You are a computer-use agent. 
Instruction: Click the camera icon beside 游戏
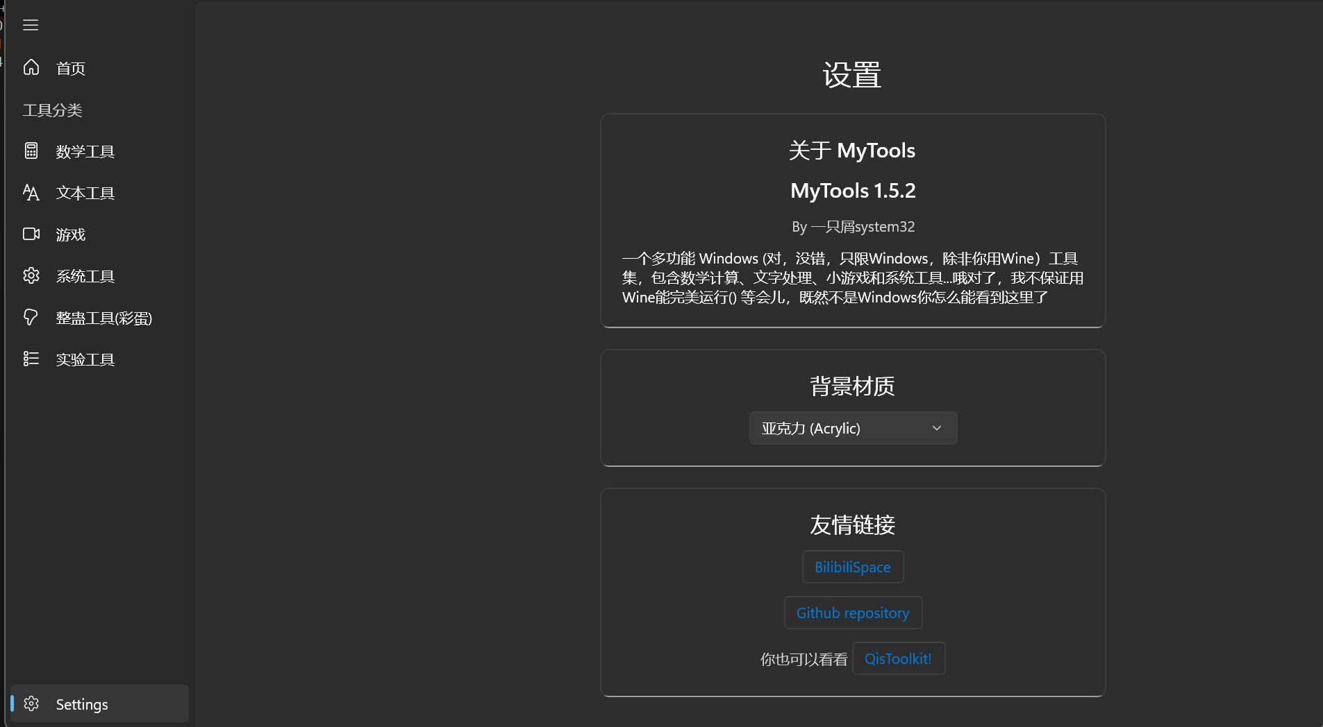31,234
